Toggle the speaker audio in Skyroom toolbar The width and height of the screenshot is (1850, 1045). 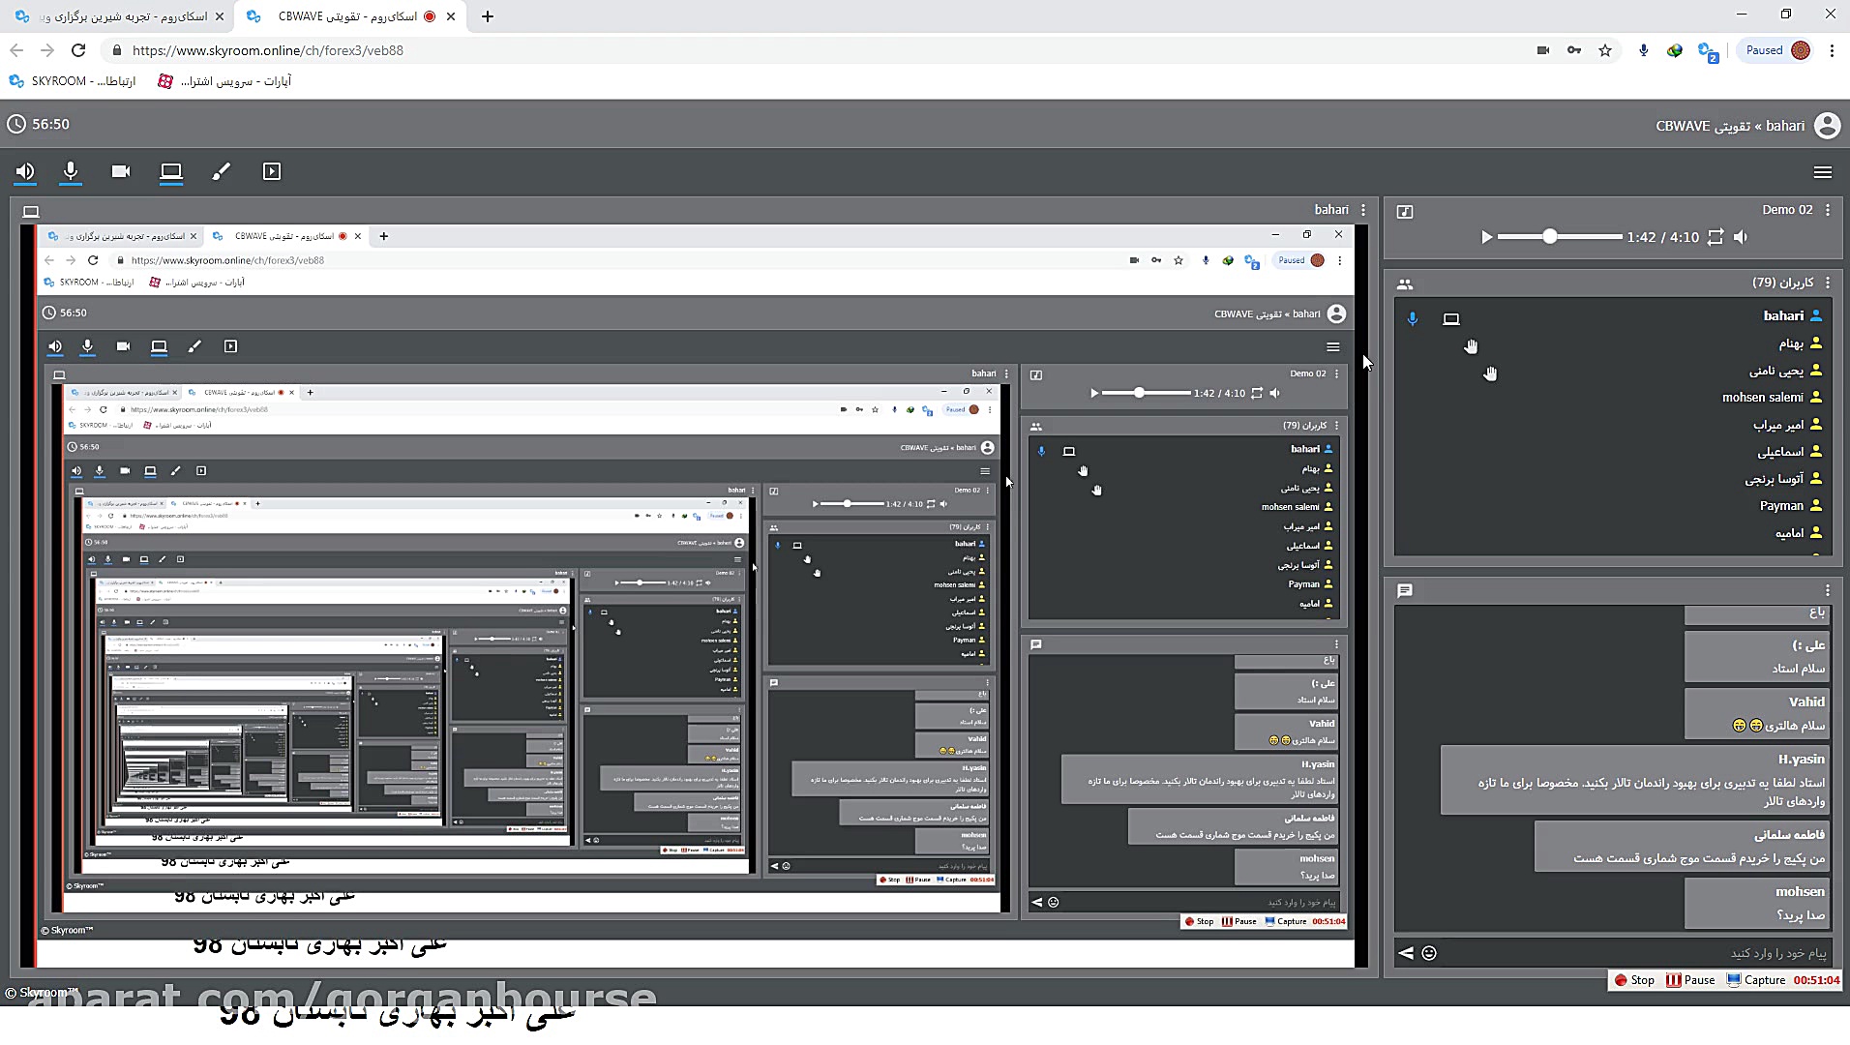[25, 171]
